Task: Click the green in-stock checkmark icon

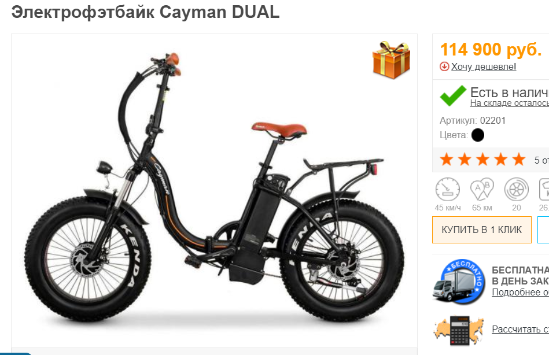Action: 453,95
